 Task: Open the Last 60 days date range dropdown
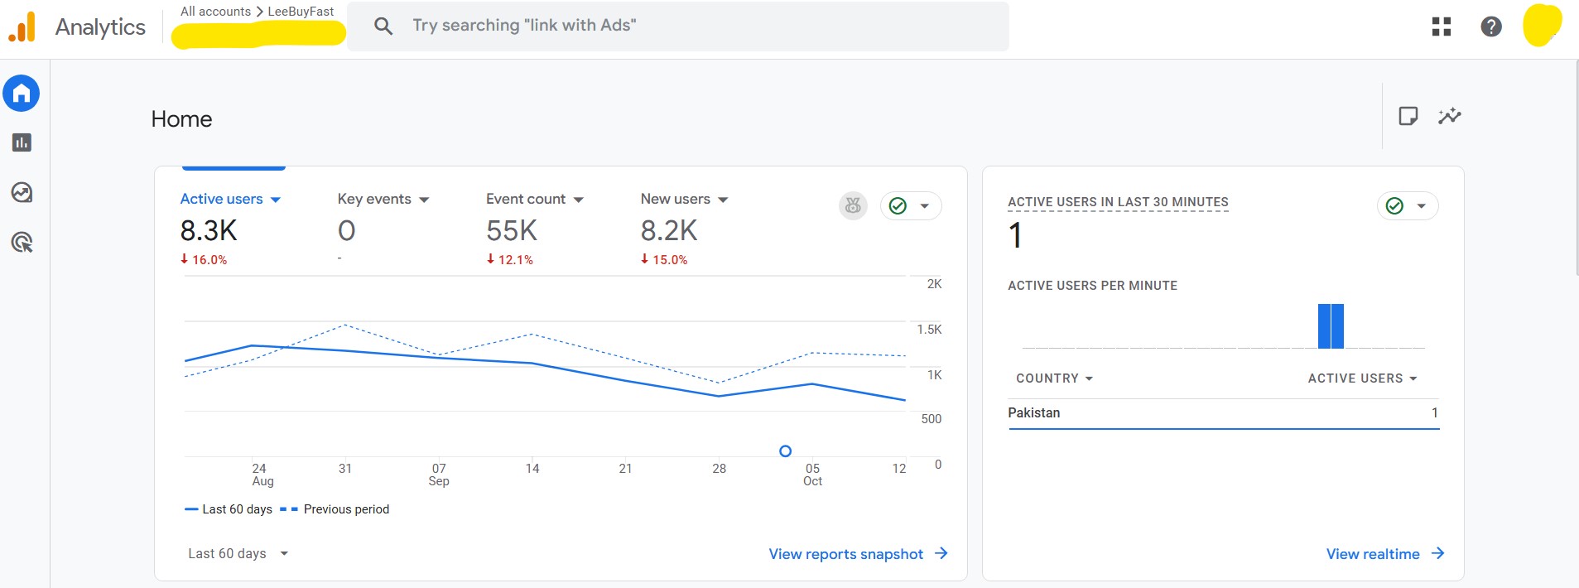(238, 553)
